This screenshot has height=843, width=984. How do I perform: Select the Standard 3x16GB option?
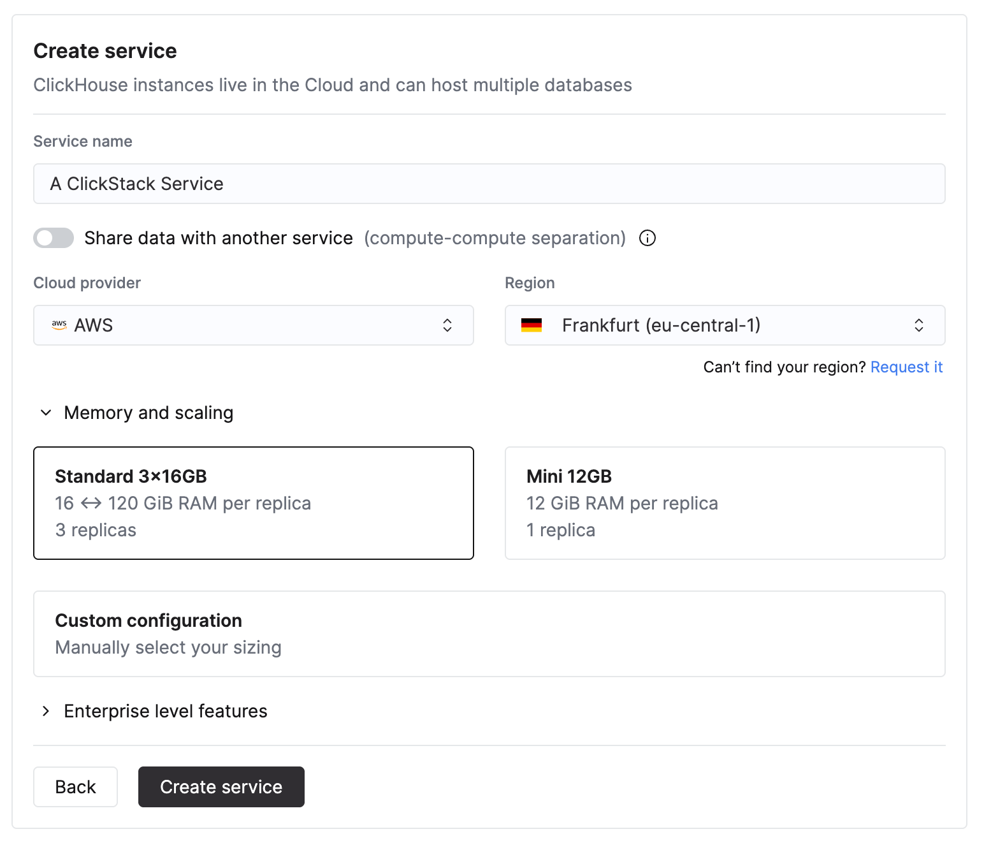(x=254, y=503)
